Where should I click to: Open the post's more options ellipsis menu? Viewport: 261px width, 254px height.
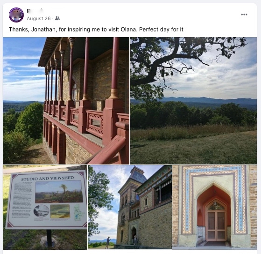point(244,15)
